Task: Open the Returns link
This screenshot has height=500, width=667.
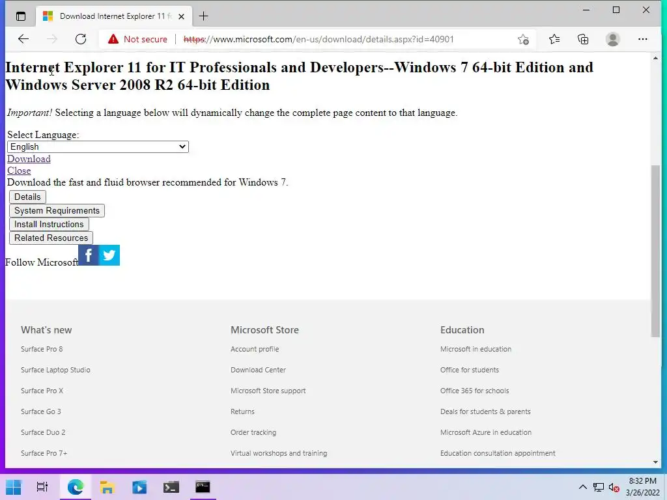Action: (x=242, y=411)
